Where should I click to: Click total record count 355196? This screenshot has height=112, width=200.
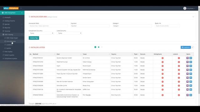[x=38, y=104]
